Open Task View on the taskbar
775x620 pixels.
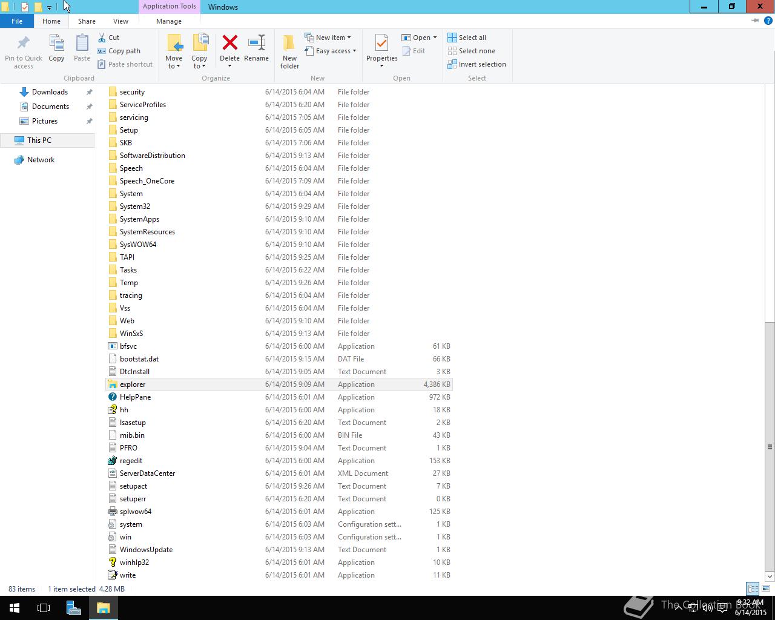tap(44, 608)
